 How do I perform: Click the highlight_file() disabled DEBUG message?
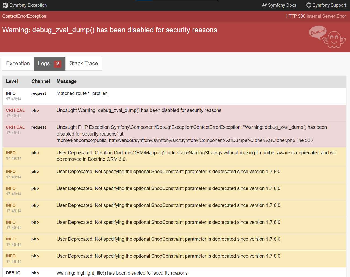coord(122,273)
